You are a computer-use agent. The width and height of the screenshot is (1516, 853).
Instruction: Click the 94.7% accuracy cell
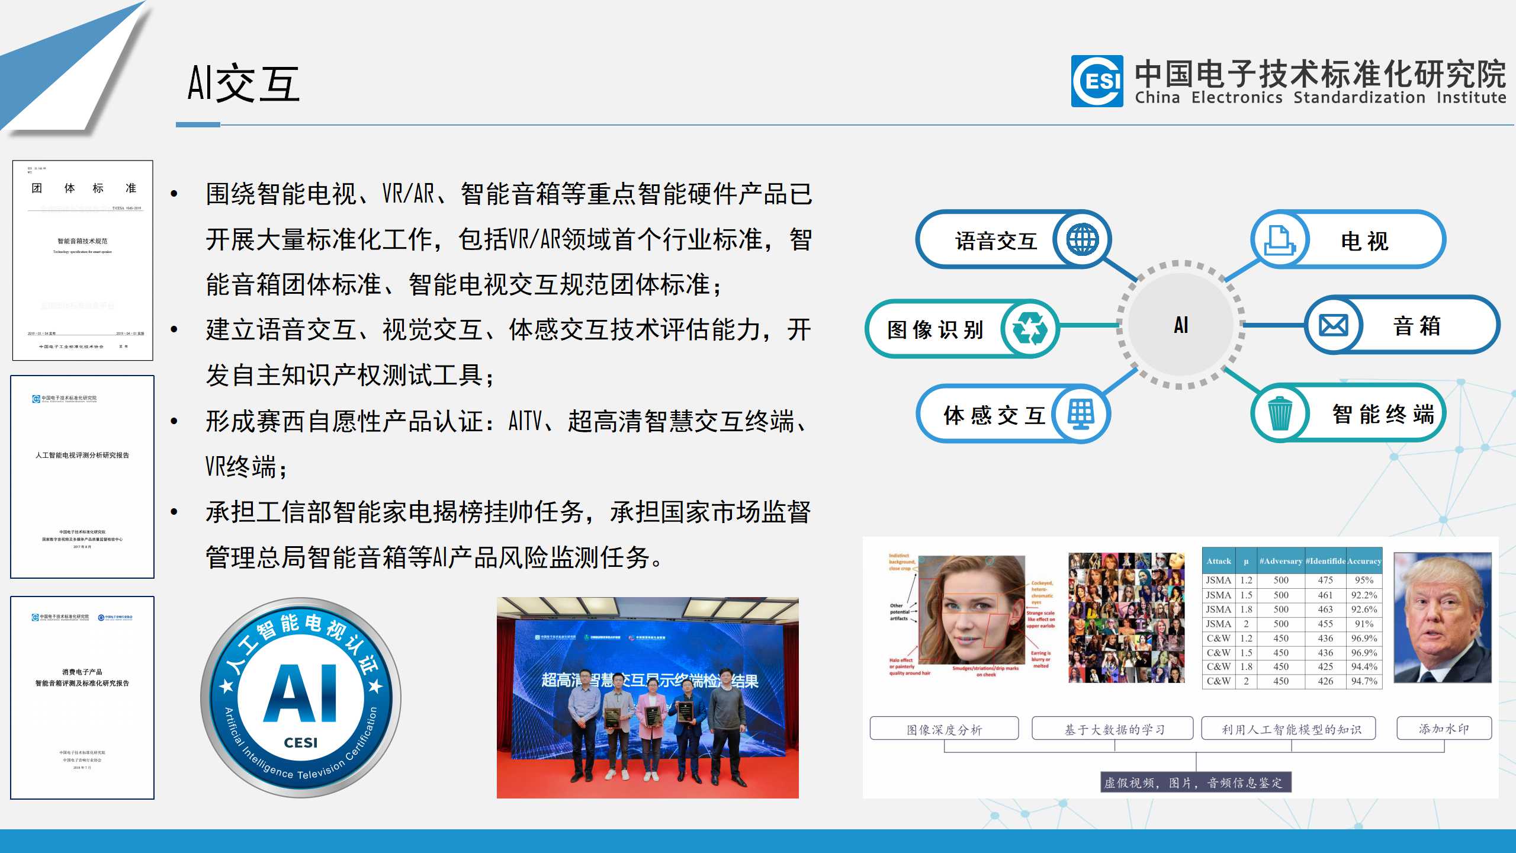click(x=1364, y=681)
